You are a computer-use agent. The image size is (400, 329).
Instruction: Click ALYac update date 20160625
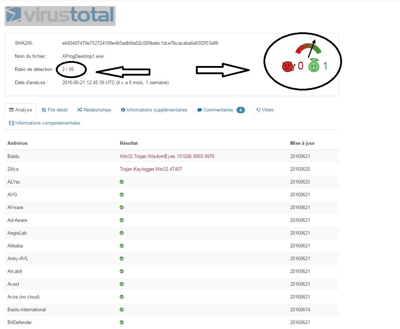point(300,182)
